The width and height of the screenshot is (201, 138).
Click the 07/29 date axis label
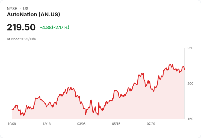[151, 124]
